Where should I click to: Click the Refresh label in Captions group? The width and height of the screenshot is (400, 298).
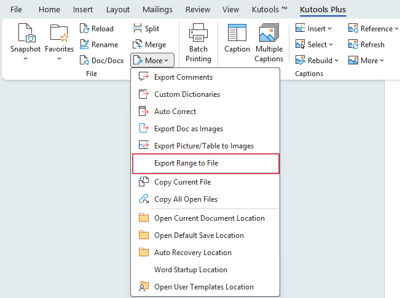372,45
